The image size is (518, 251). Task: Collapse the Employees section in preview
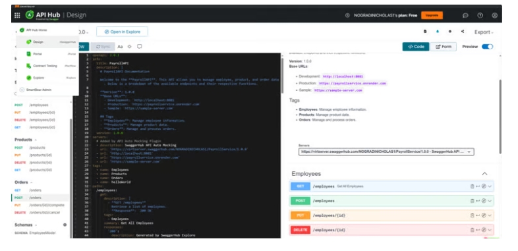(x=484, y=174)
